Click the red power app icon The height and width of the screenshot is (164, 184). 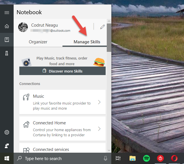pyautogui.click(x=160, y=158)
